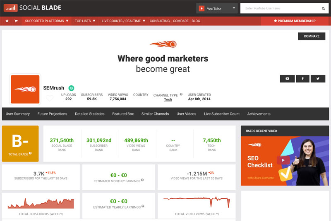Open the Featured Box tab
The image size is (331, 221).
point(123,114)
